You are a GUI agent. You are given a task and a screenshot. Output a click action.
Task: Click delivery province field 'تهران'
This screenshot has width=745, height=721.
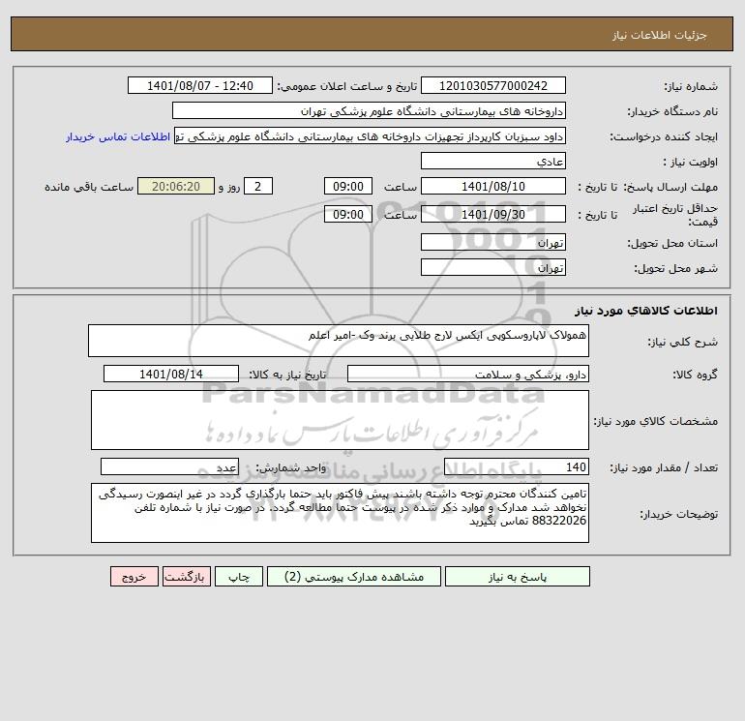493,242
